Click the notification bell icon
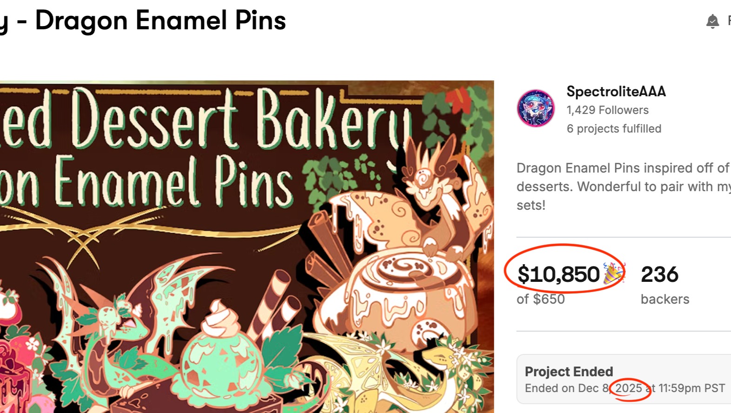Image resolution: width=731 pixels, height=413 pixels. click(x=712, y=21)
